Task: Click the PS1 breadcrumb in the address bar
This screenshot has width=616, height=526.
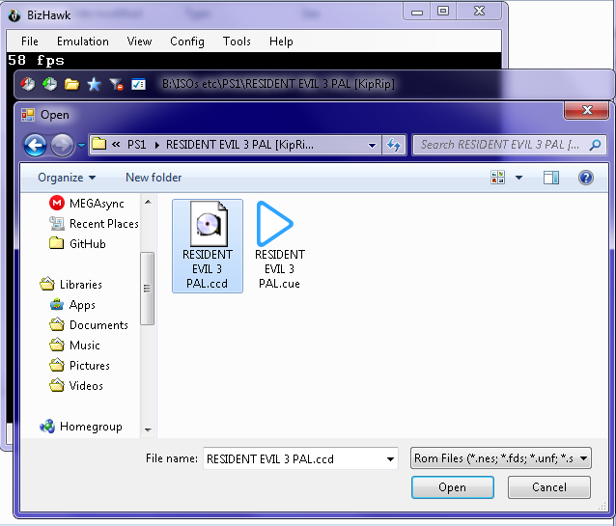Action: (x=137, y=145)
